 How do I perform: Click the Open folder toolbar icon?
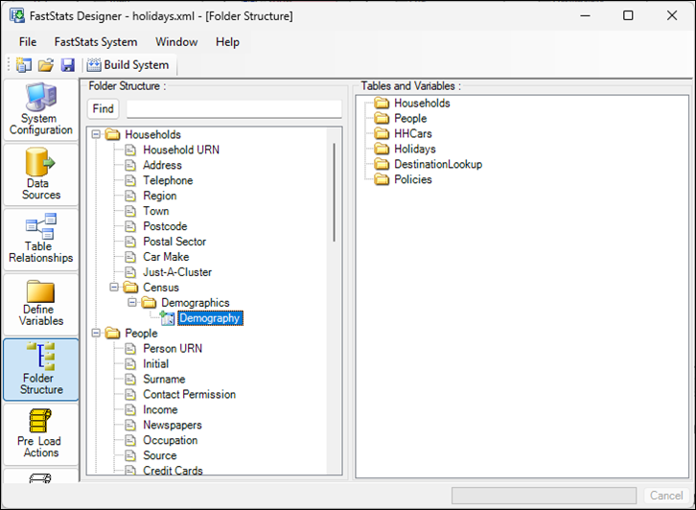pos(46,65)
